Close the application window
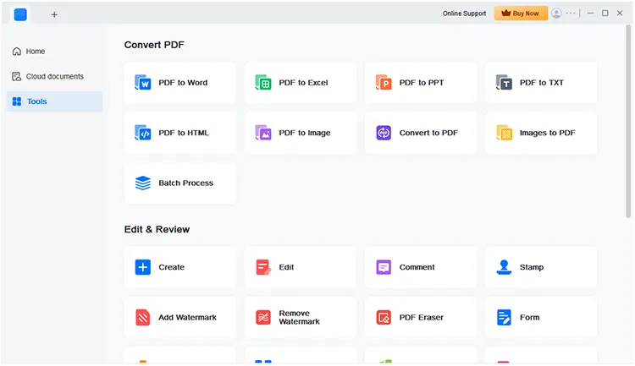Screen dimensions: 635x366 pyautogui.click(x=620, y=14)
